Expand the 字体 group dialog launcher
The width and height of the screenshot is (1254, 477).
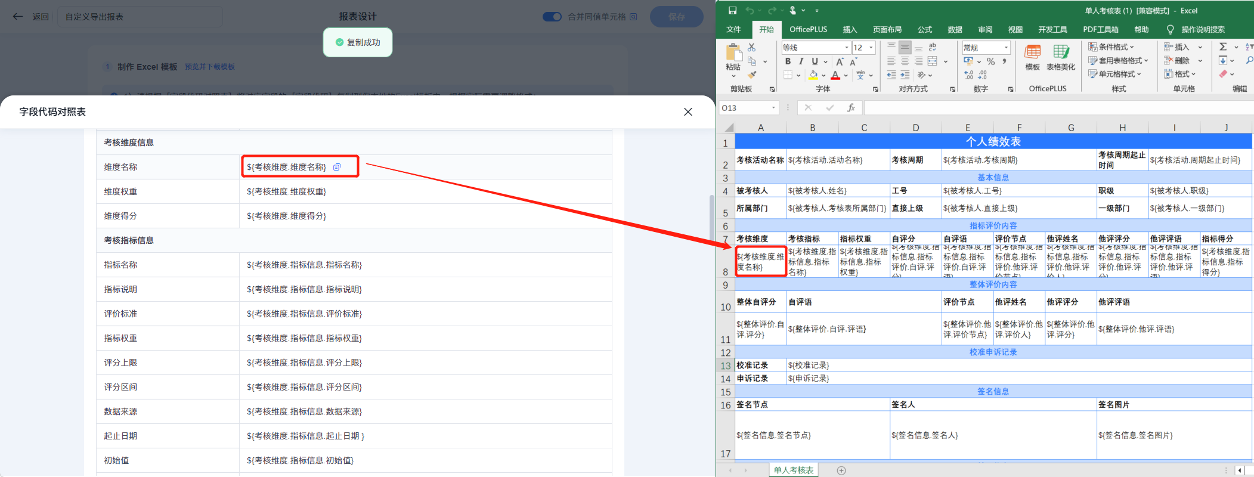click(x=875, y=89)
